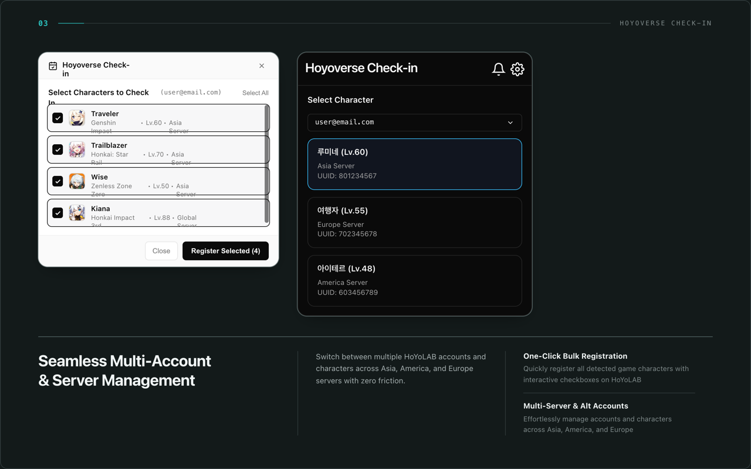
Task: Click the Kiana Honkai Impact 3rd avatar
Action: point(77,213)
